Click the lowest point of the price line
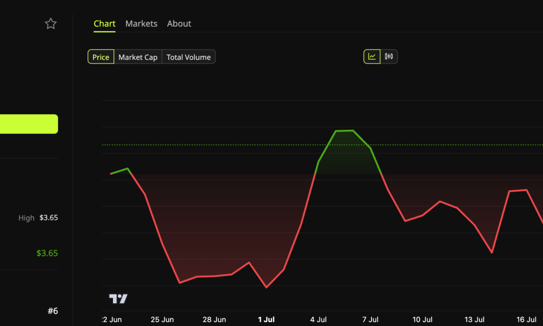543x326 pixels. (x=266, y=287)
